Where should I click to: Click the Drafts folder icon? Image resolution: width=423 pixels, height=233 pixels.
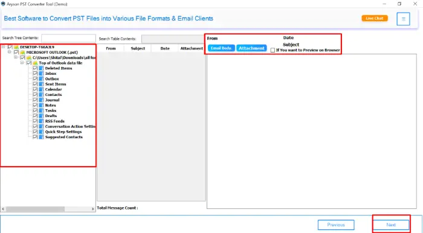click(x=41, y=116)
